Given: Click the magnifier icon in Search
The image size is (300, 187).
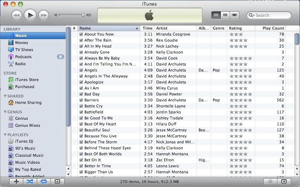Looking at the screenshot, I should coord(251,15).
